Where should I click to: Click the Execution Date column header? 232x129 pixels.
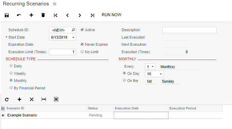click(141, 108)
